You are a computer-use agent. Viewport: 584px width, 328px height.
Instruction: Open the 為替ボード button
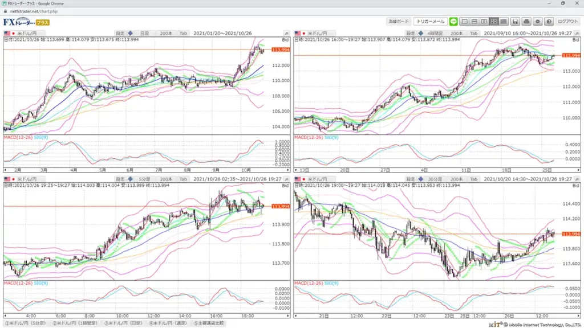click(398, 22)
